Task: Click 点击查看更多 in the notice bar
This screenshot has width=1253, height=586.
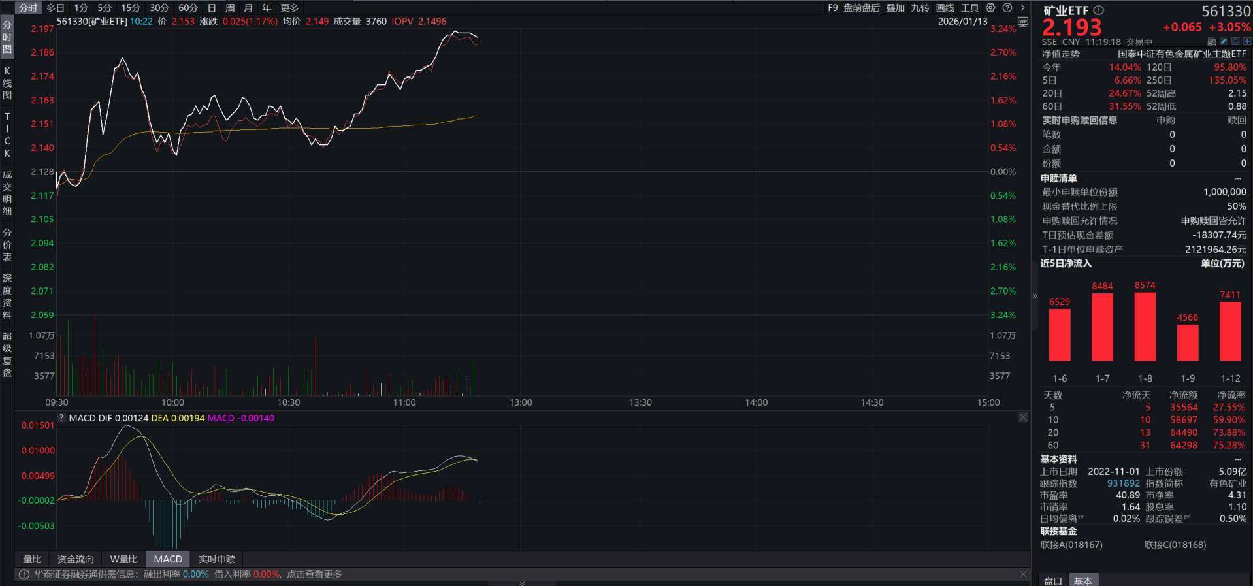Action: coord(314,574)
